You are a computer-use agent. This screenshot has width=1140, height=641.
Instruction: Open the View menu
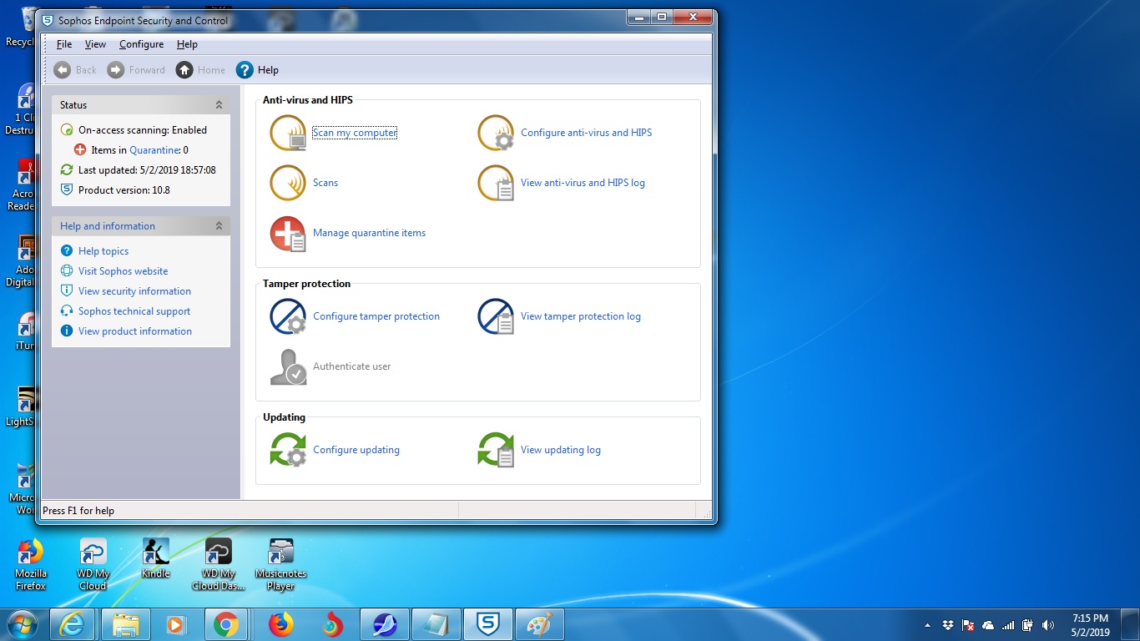[95, 44]
